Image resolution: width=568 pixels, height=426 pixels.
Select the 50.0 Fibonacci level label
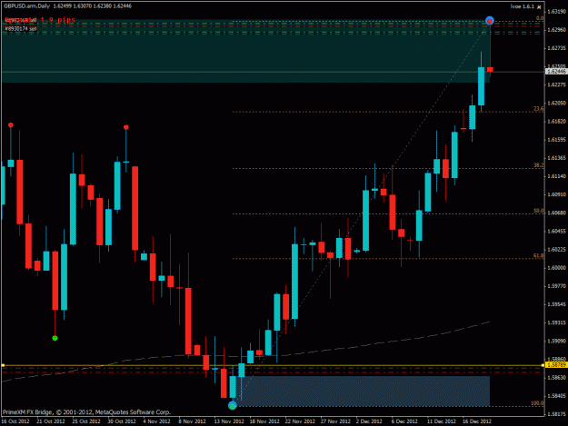tap(538, 211)
